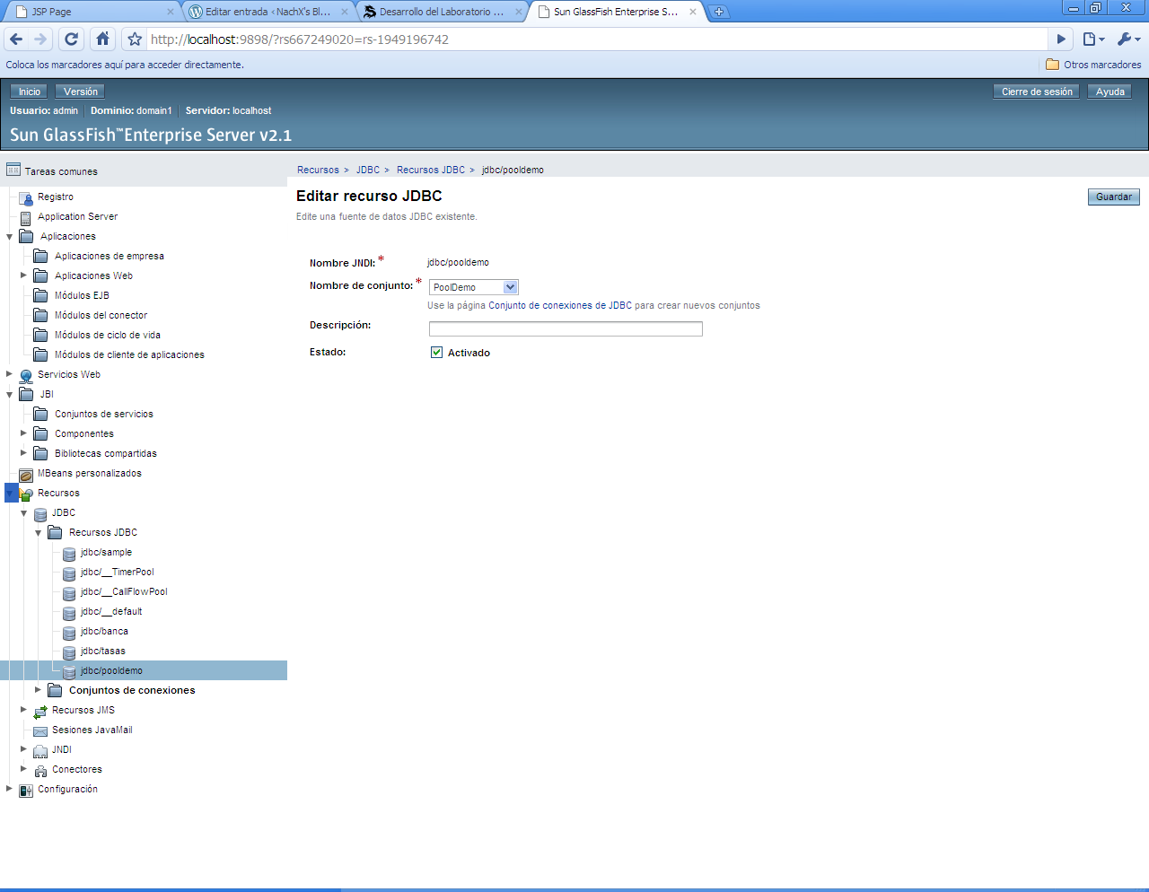This screenshot has width=1149, height=892.
Task: Click the Recursos node icon
Action: coord(26,494)
